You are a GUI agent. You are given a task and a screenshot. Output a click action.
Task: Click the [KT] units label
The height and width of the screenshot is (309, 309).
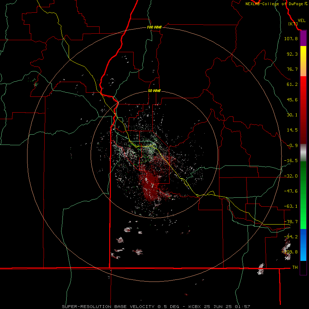[293, 24]
